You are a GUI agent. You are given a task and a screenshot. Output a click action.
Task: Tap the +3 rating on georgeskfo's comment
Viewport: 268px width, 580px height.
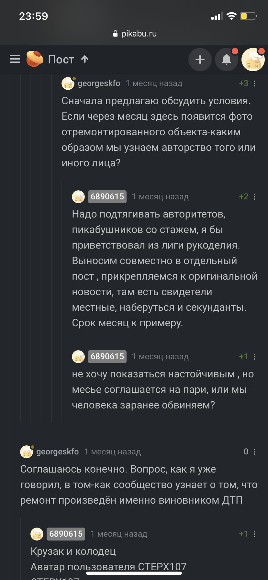[243, 84]
